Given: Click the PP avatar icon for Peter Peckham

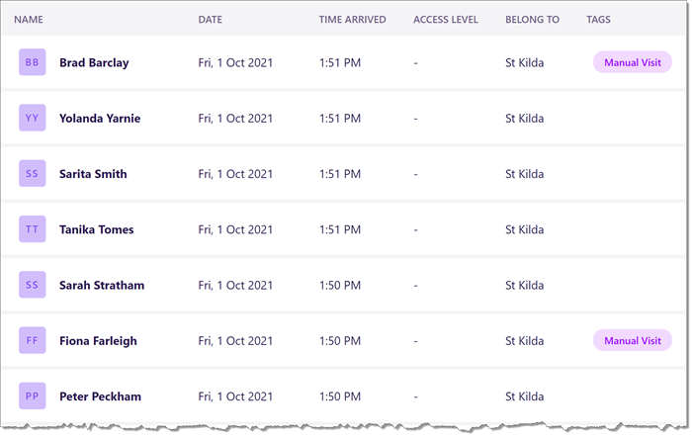Looking at the screenshot, I should pyautogui.click(x=33, y=396).
